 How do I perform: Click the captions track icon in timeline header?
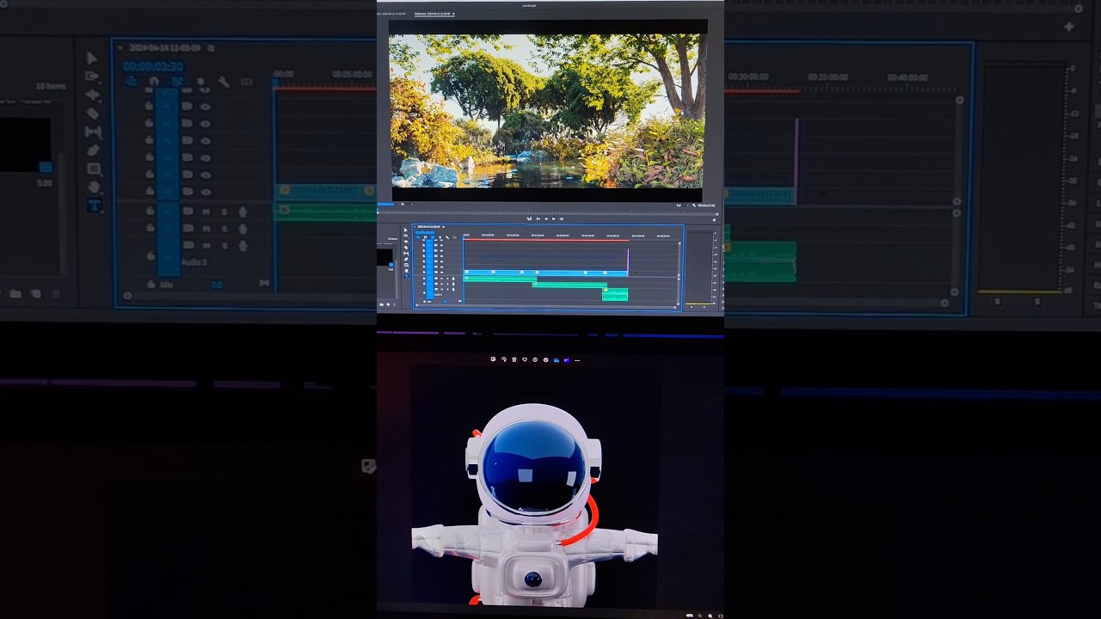pos(455,237)
